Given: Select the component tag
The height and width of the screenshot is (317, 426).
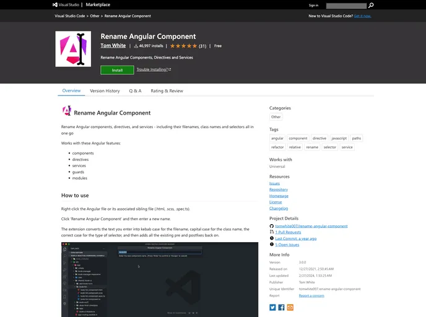Looking at the screenshot, I should [298, 138].
